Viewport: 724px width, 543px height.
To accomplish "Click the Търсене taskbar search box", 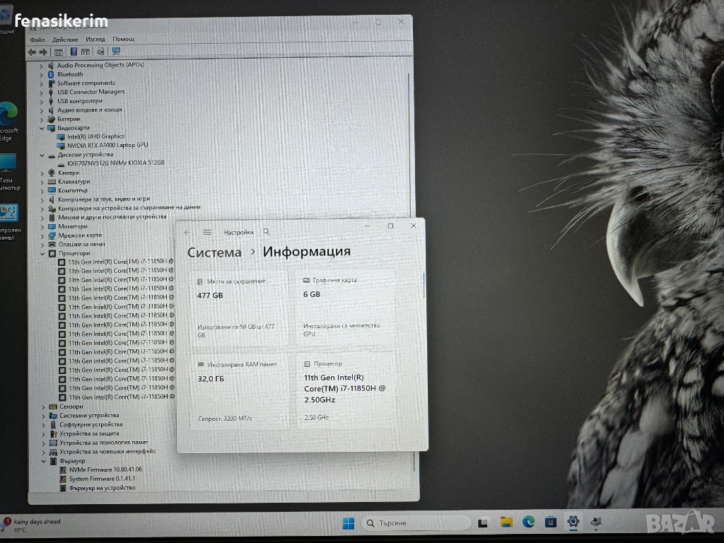I will (x=416, y=523).
